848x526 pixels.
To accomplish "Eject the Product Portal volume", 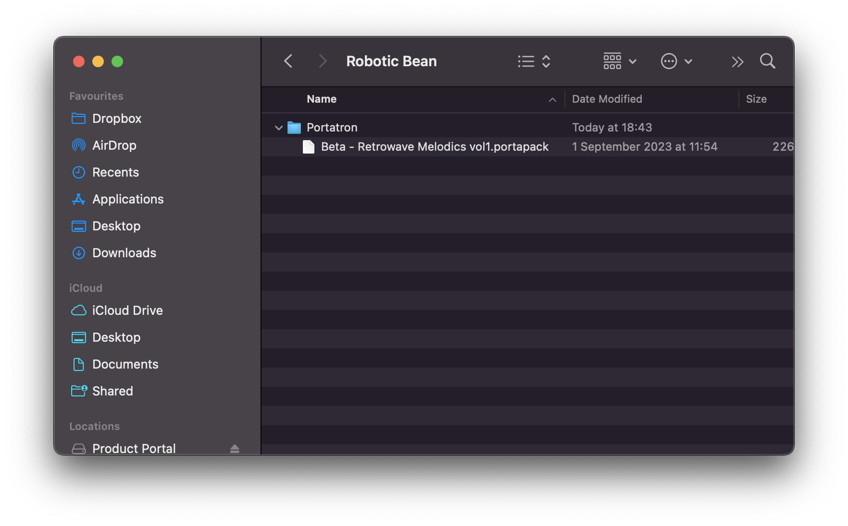I will (235, 449).
